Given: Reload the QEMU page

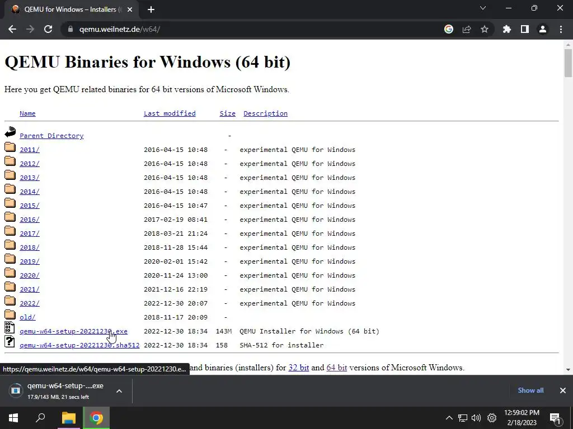Looking at the screenshot, I should tap(48, 29).
